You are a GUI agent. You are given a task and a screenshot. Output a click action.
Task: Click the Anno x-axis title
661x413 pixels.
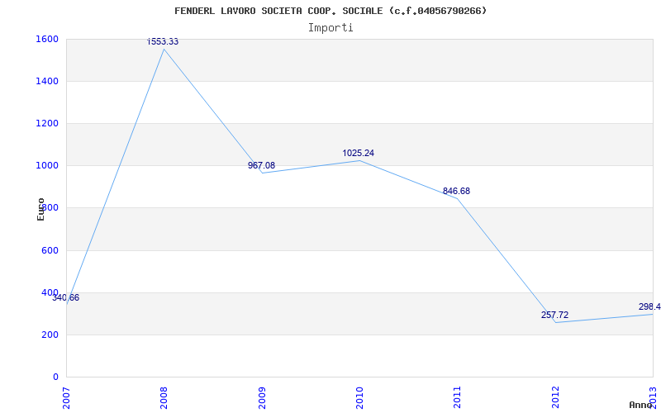tap(641, 405)
